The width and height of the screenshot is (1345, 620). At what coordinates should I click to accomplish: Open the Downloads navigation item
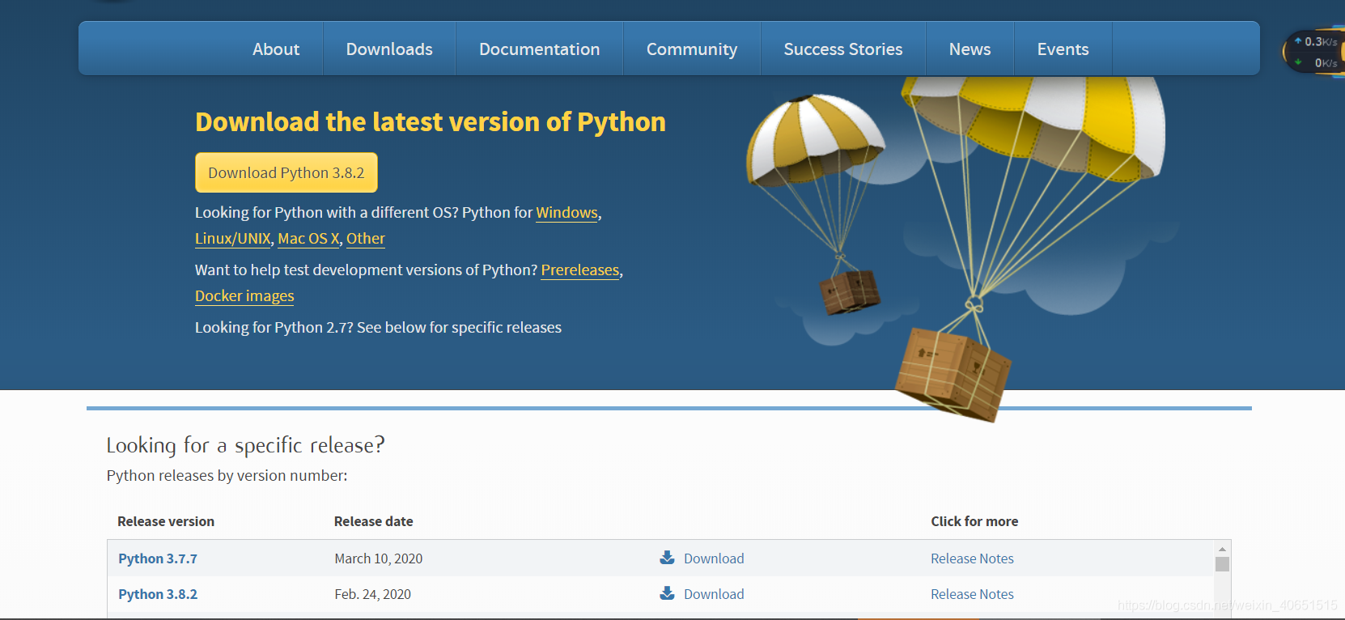tap(389, 49)
